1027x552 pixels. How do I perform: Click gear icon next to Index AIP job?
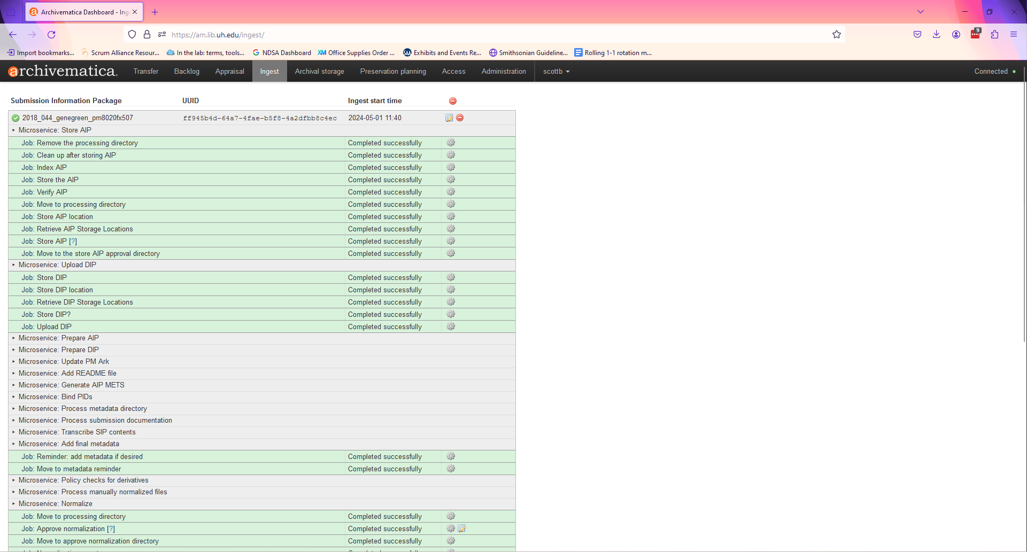pos(451,167)
